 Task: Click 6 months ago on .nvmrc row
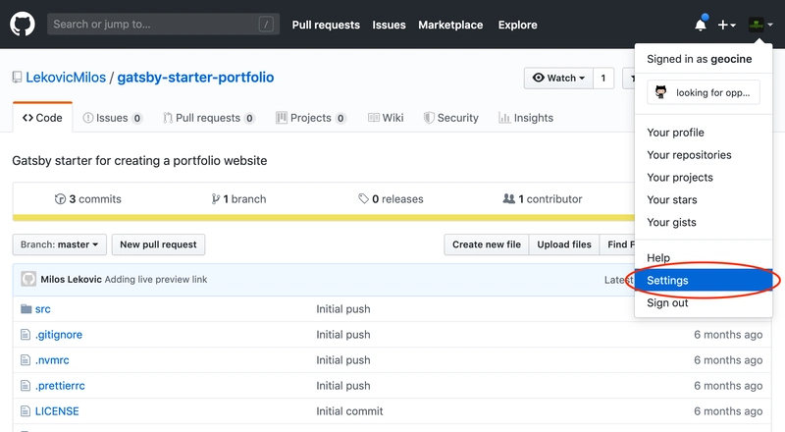point(728,360)
